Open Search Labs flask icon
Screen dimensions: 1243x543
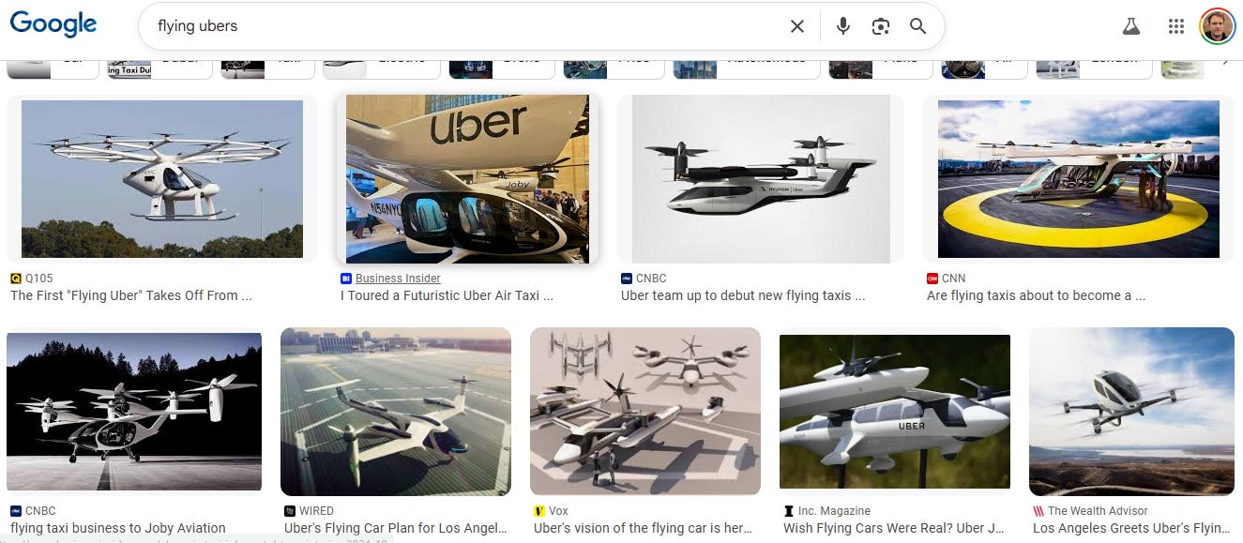coord(1131,26)
